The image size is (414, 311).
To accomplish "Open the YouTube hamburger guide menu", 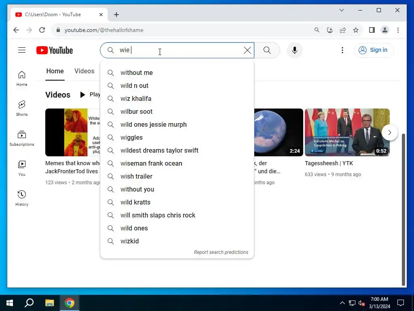I will tap(22, 50).
